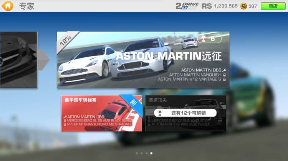Viewport: 288px width, 161px height.
Task: Tap the trophy icon in unlock button
Action: (x=160, y=113)
